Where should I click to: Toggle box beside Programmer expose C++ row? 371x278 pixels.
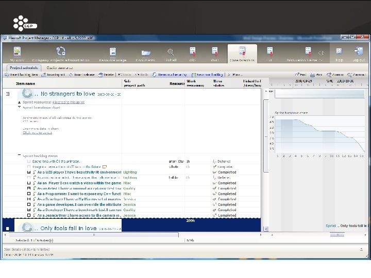coord(29,194)
